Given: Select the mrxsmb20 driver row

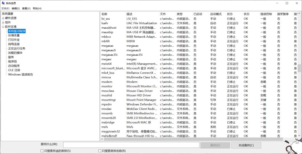Looking at the screenshot, I should pyautogui.click(x=199, y=118).
